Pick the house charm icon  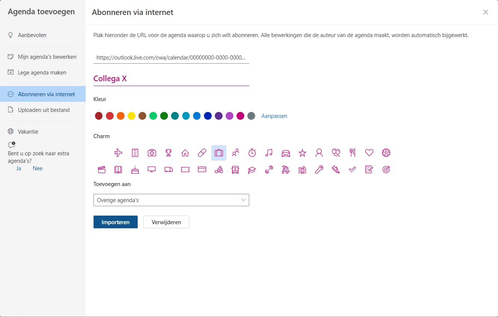pyautogui.click(x=185, y=153)
